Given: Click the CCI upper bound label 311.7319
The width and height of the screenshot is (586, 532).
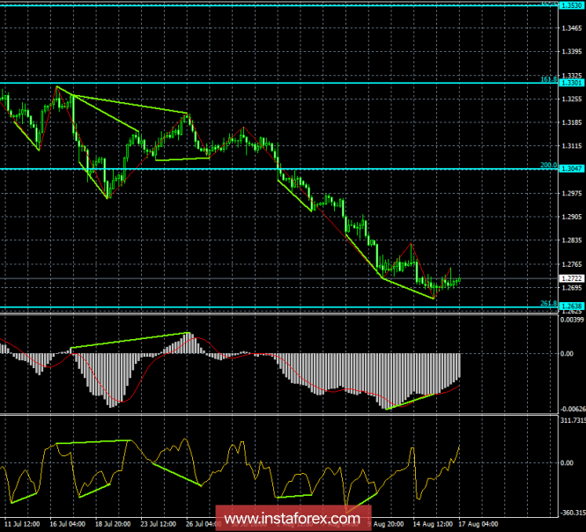Looking at the screenshot, I should coord(573,420).
